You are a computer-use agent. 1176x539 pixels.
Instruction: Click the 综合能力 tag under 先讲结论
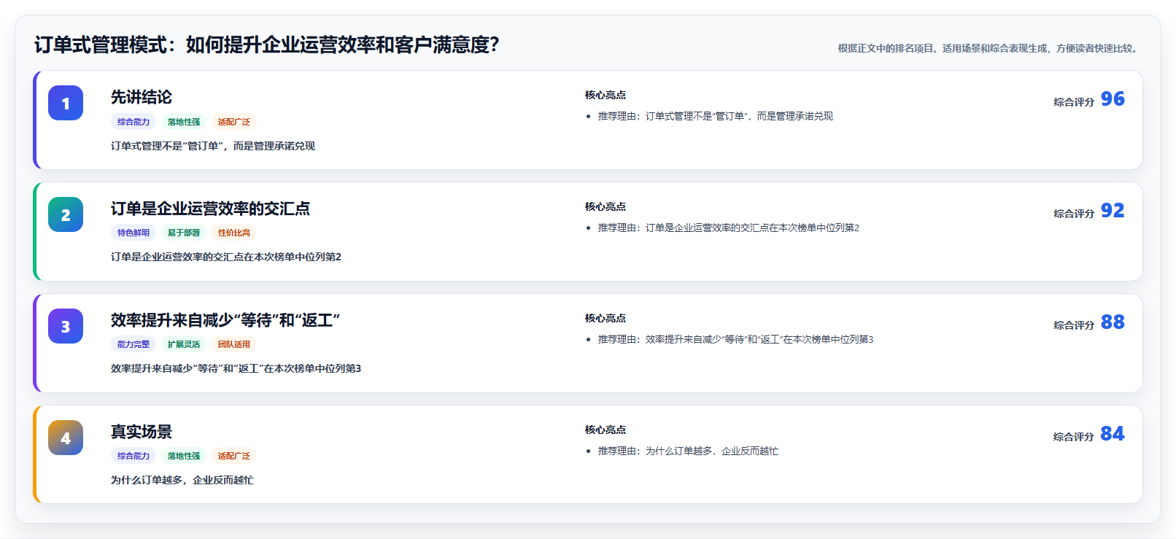(x=134, y=122)
